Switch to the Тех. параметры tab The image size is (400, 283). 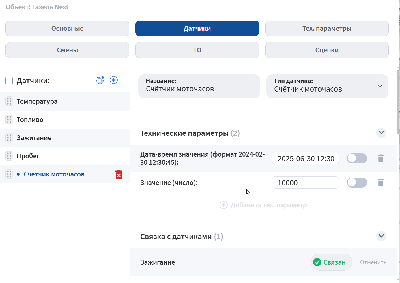(327, 28)
